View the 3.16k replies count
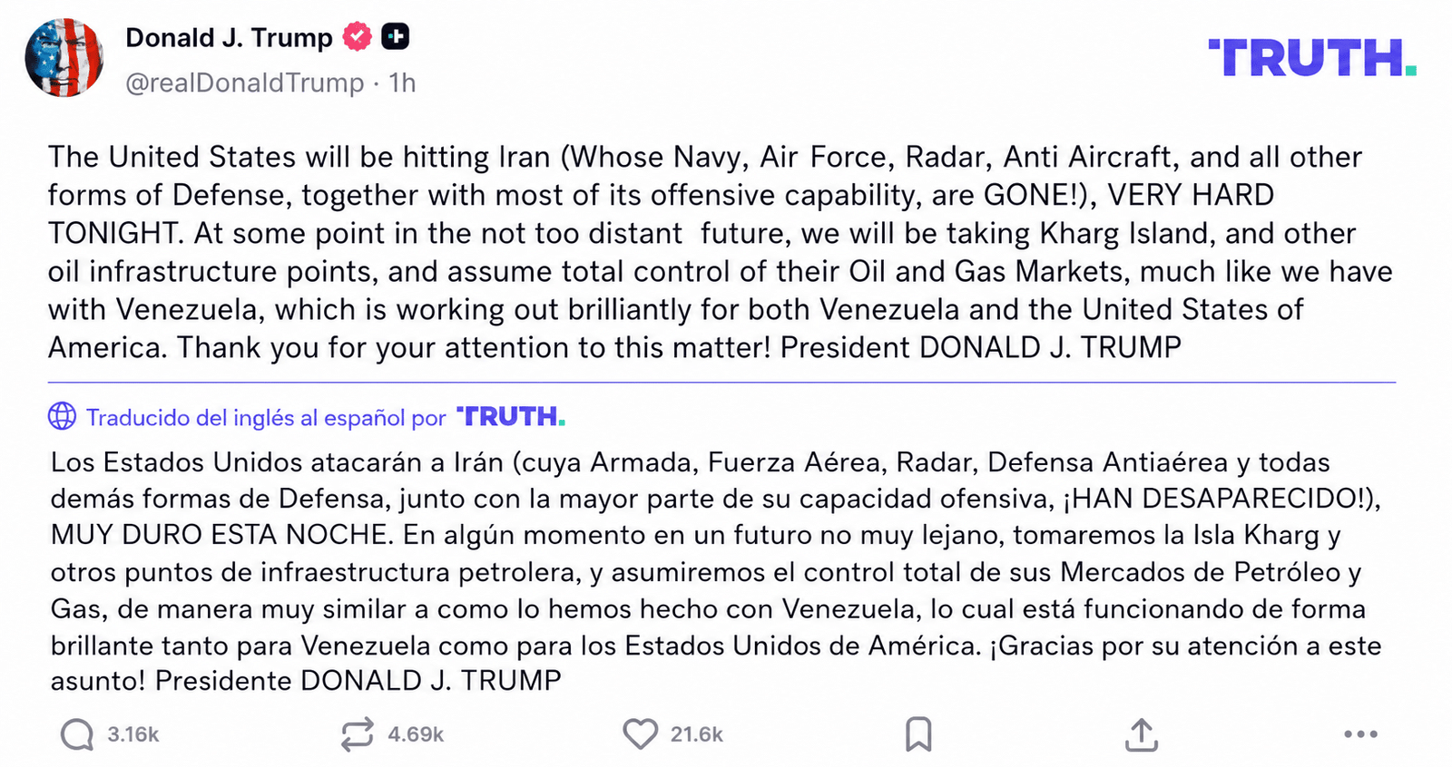This screenshot has height=767, width=1452. pos(133,734)
